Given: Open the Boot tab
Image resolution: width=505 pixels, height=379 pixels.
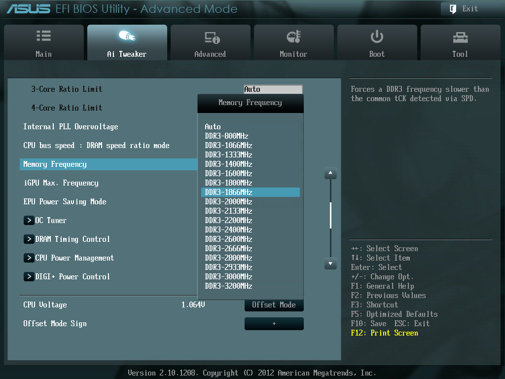Looking at the screenshot, I should (x=377, y=42).
